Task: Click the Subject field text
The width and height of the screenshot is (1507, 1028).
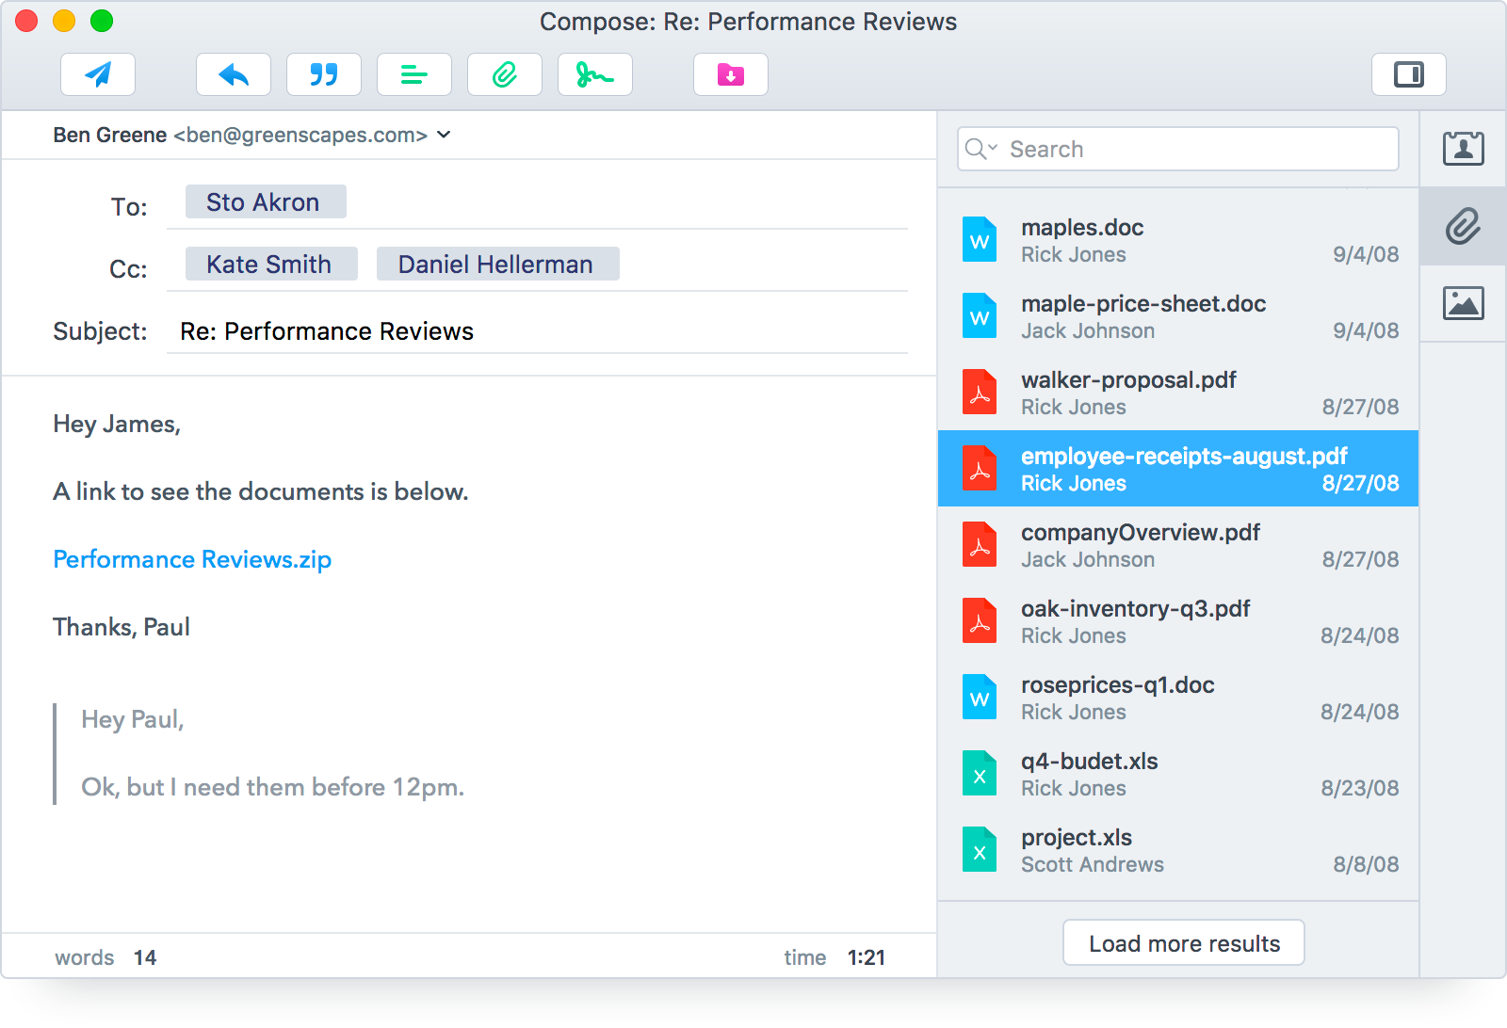Action: click(x=327, y=331)
